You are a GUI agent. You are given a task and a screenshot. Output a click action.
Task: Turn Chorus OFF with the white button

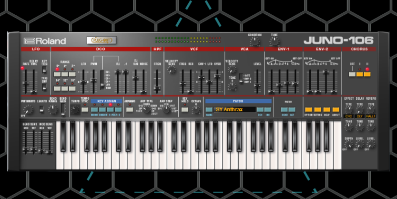click(x=352, y=74)
